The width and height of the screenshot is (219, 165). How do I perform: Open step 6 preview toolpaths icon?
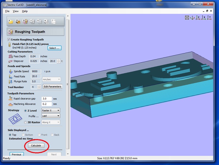[46, 21]
